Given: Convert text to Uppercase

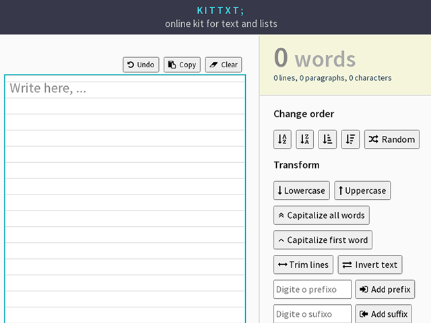Looking at the screenshot, I should (x=362, y=190).
